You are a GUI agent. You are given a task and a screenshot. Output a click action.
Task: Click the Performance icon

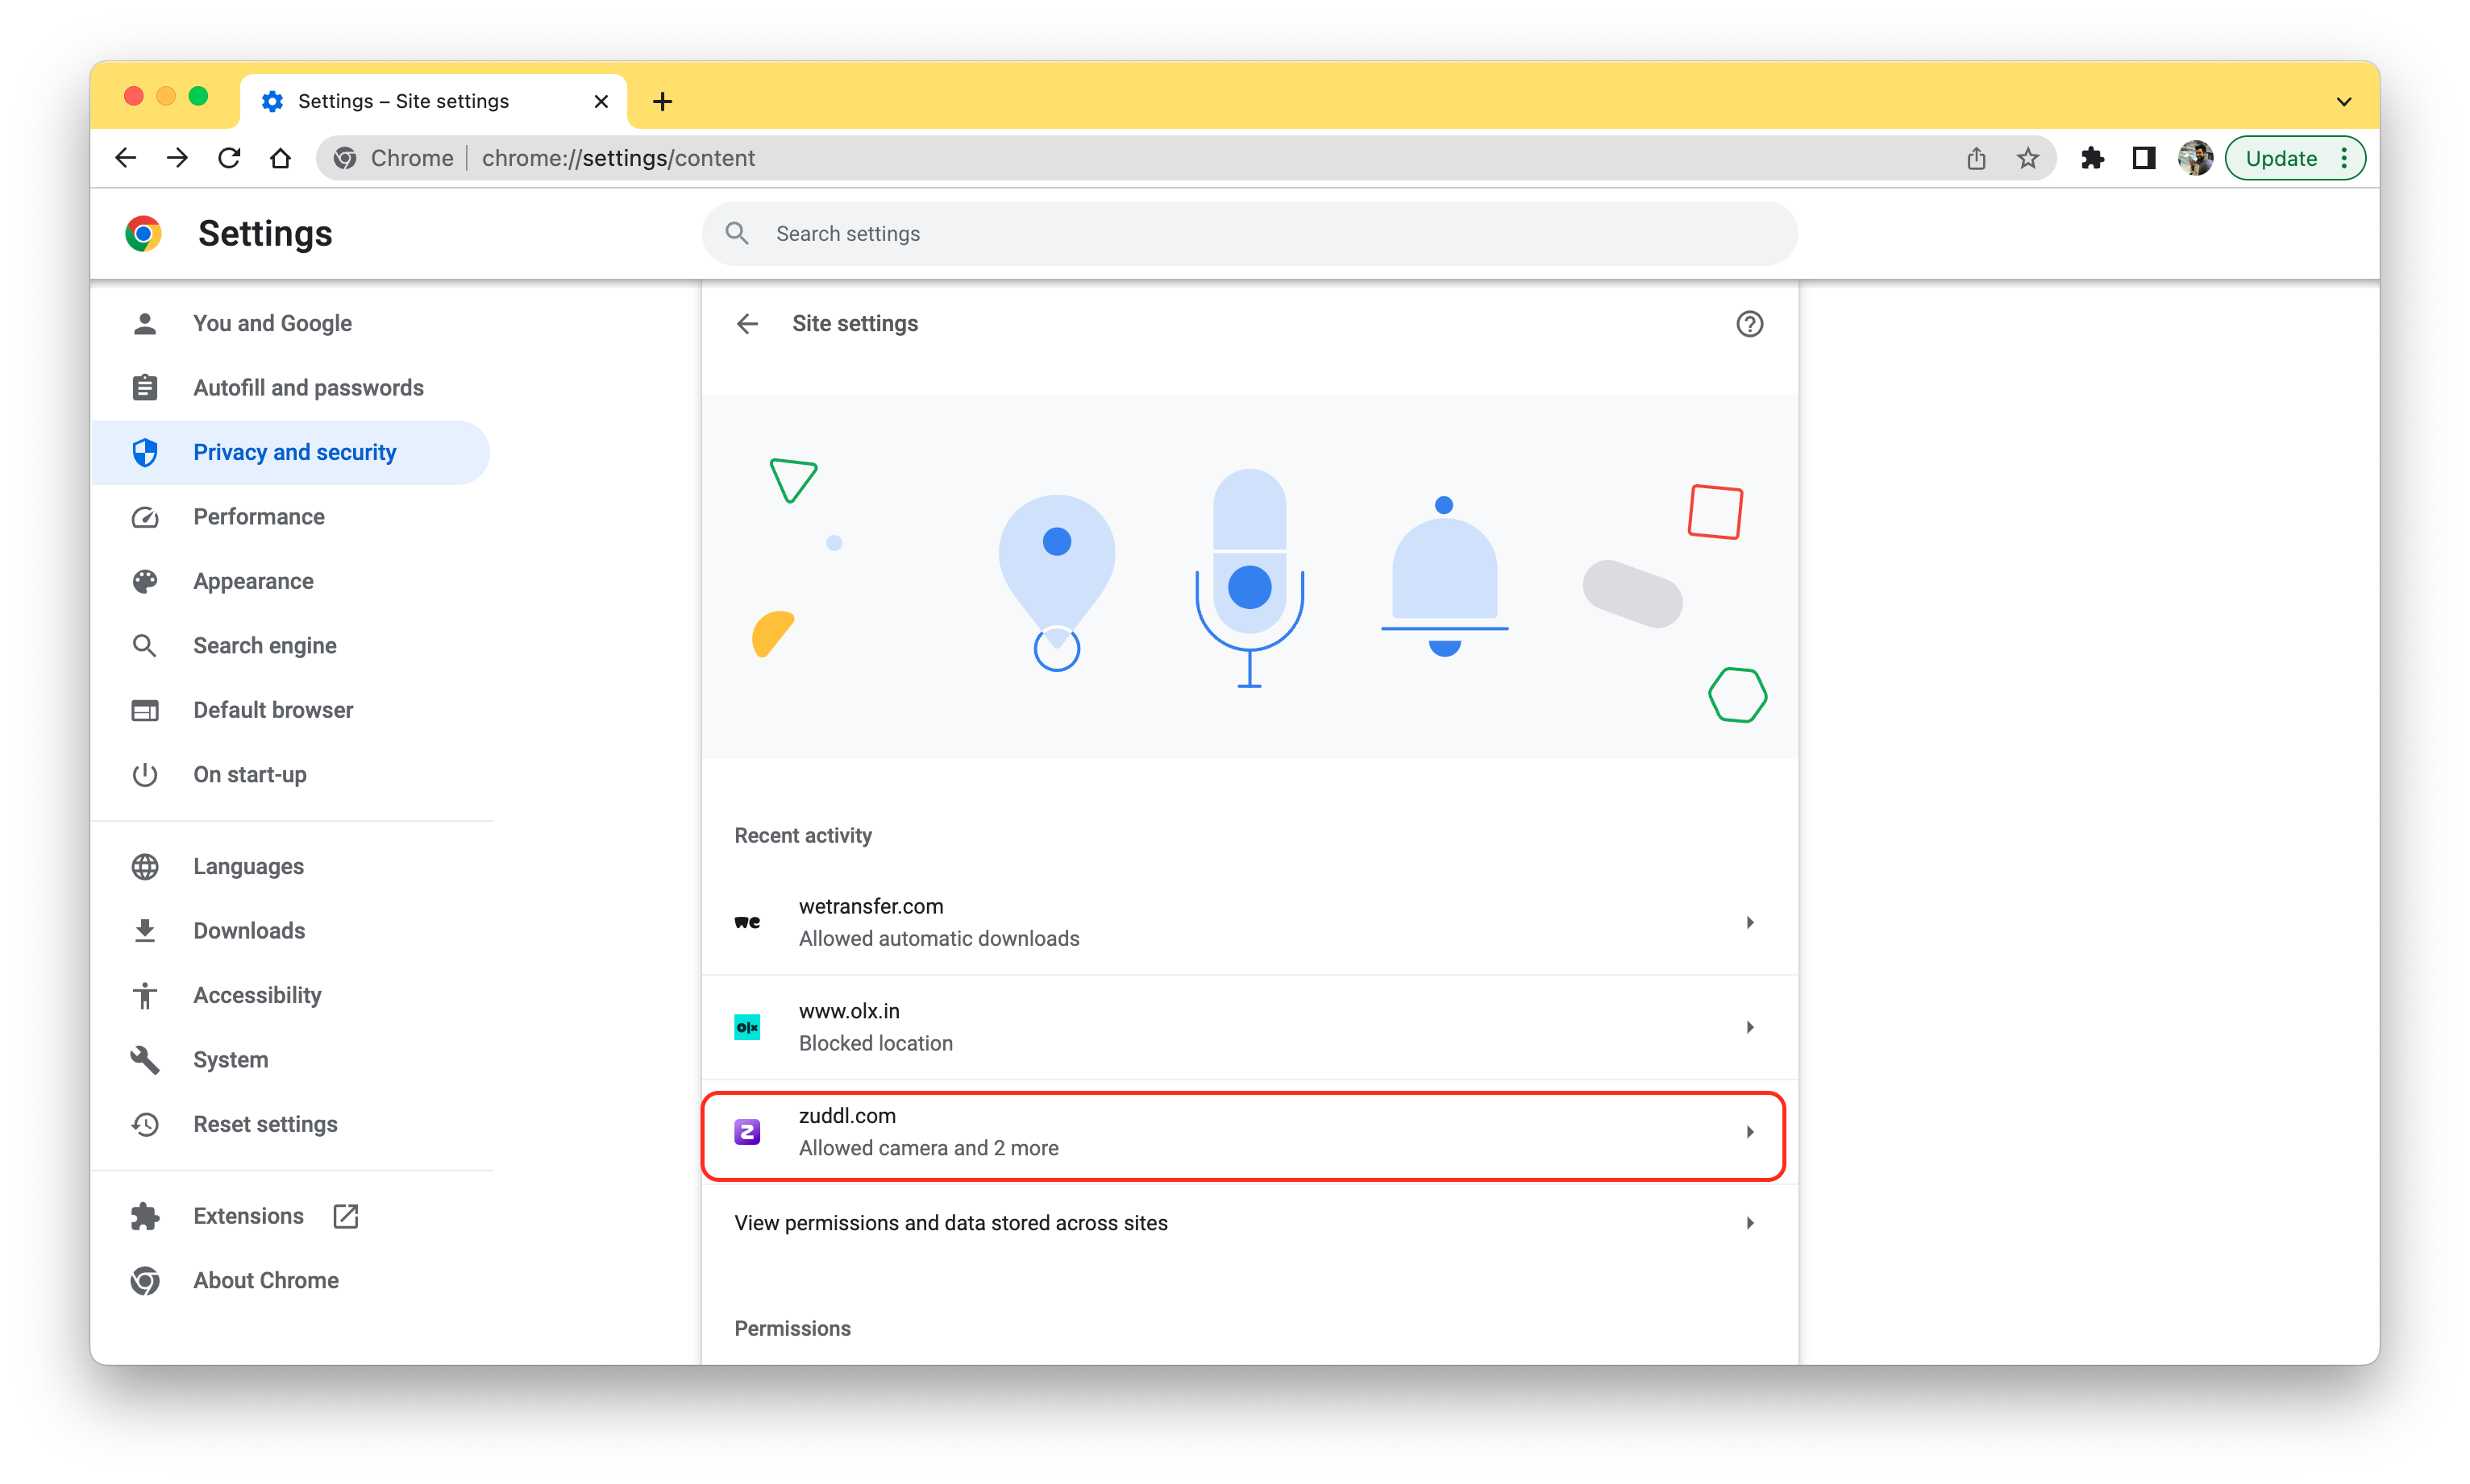pos(147,515)
